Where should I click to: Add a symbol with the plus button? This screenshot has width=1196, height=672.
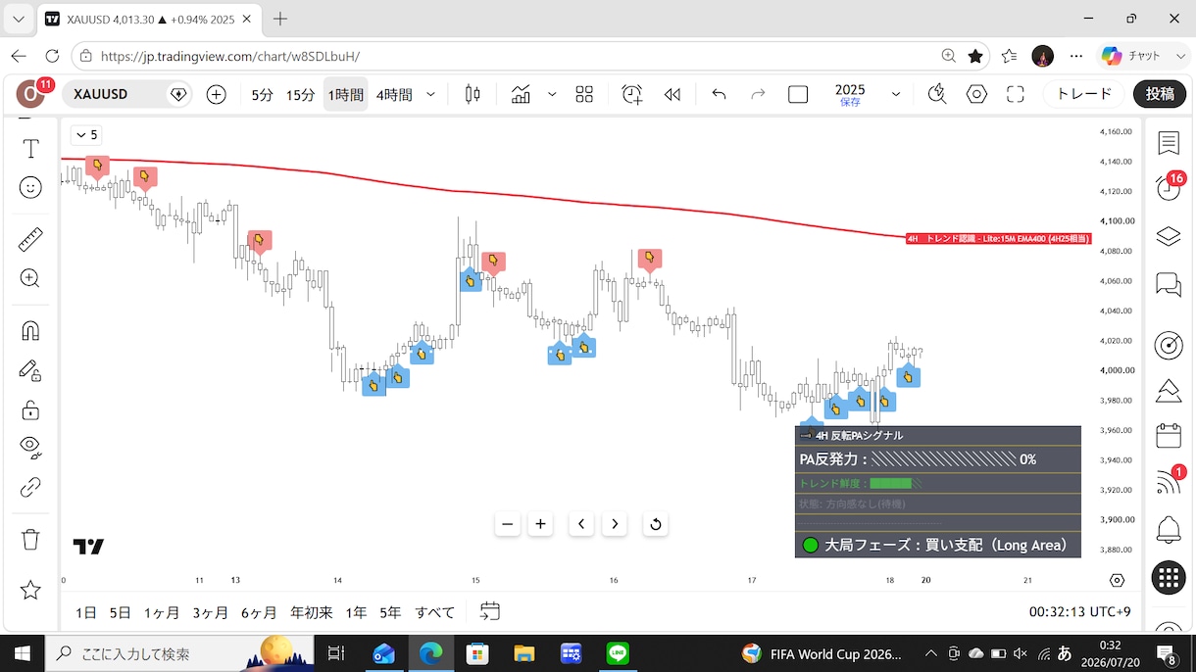[x=217, y=94]
